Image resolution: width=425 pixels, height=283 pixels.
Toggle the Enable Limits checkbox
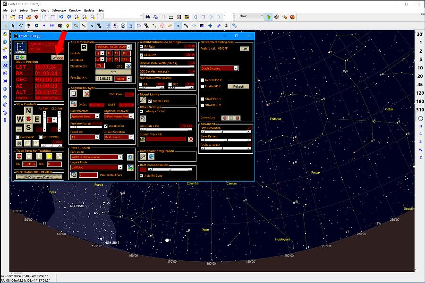coord(150,101)
